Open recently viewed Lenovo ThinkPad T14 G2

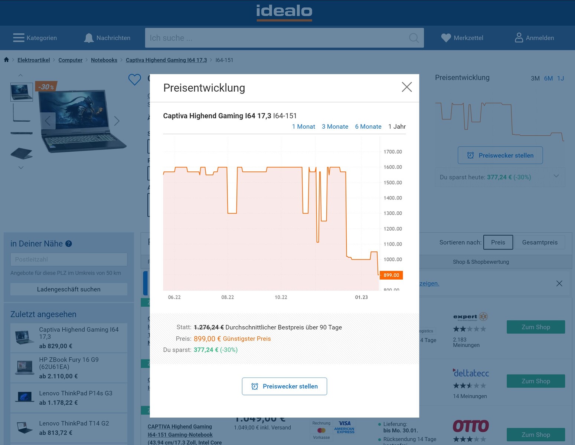(x=69, y=428)
